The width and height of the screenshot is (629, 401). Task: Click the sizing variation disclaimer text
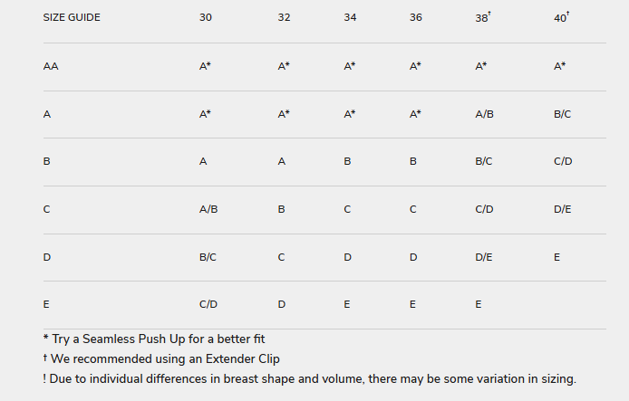click(309, 378)
